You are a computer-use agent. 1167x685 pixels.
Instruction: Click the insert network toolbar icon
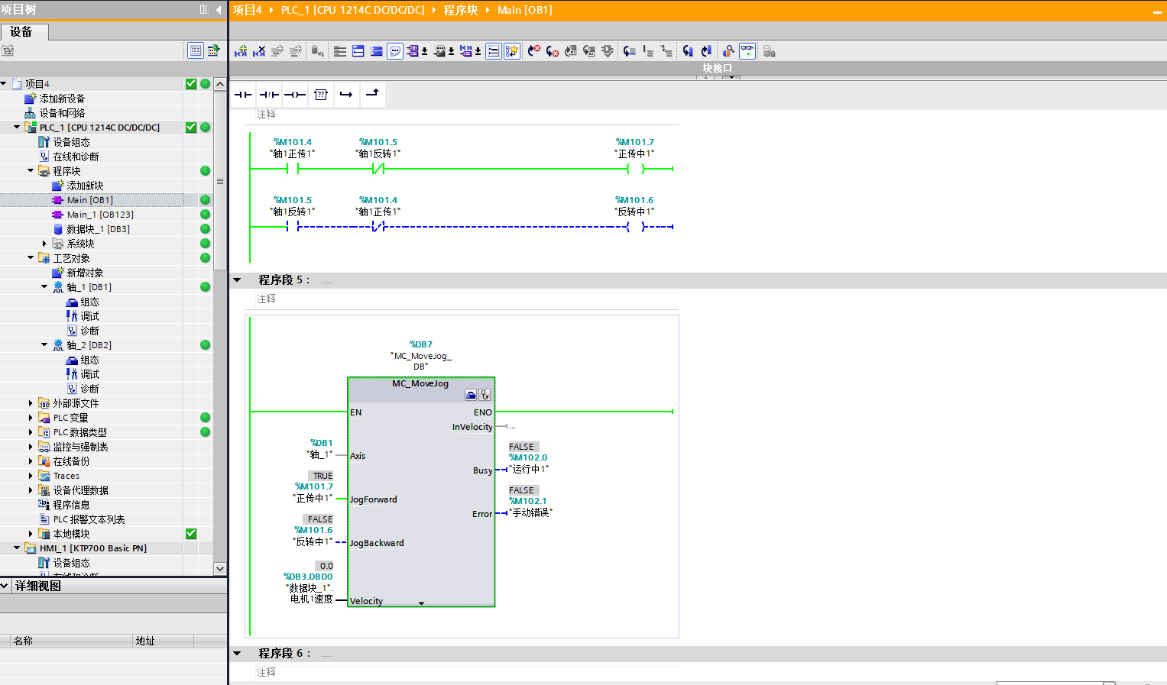coord(241,51)
